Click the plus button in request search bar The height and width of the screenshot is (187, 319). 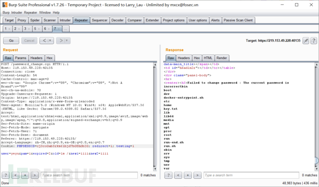pyautogui.click(x=25, y=175)
